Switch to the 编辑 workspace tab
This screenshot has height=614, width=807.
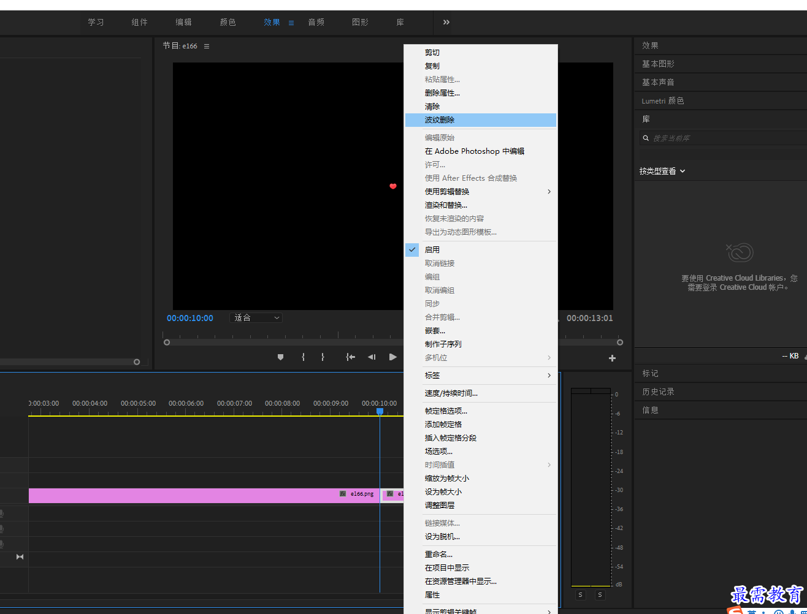(x=183, y=22)
